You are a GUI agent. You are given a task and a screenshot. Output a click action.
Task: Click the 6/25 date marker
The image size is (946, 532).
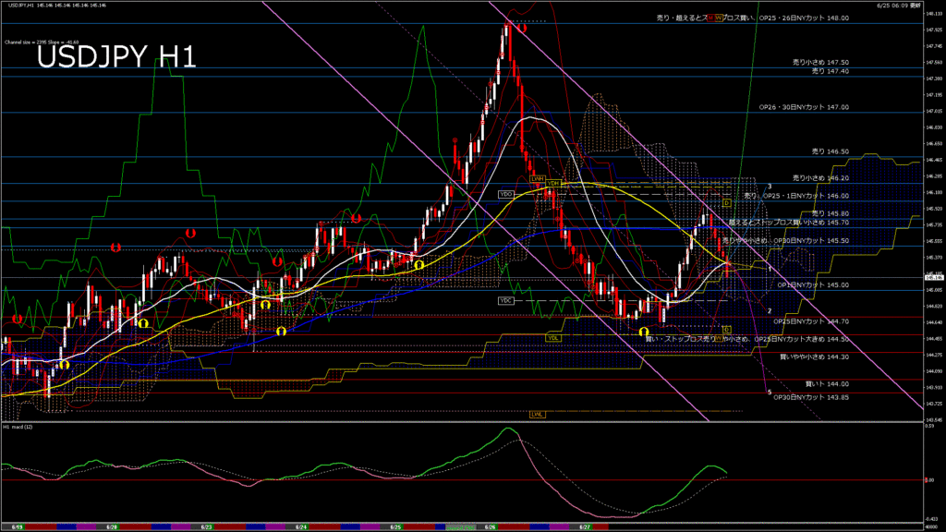[x=395, y=527]
